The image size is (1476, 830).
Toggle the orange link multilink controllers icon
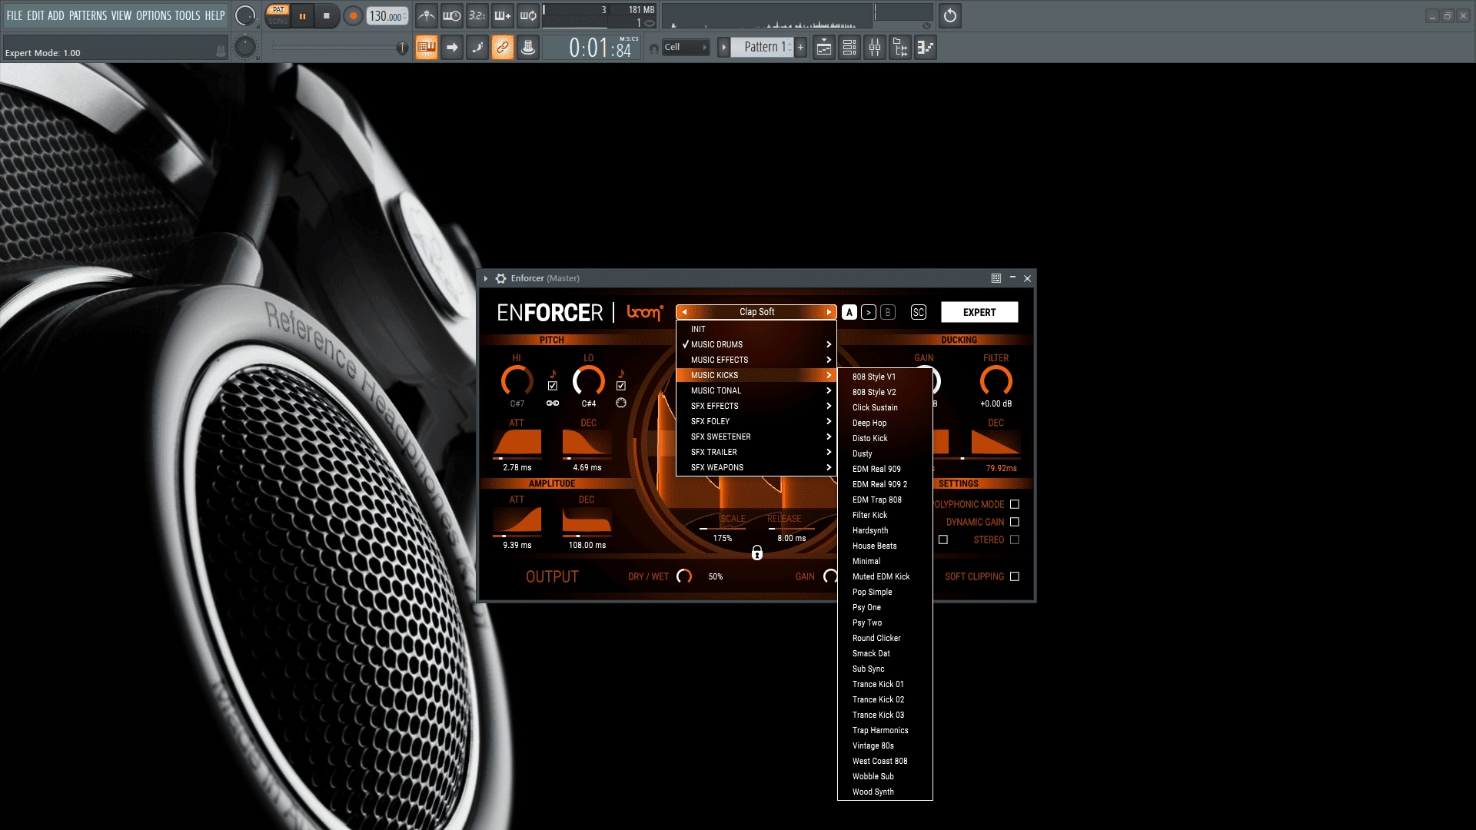503,48
